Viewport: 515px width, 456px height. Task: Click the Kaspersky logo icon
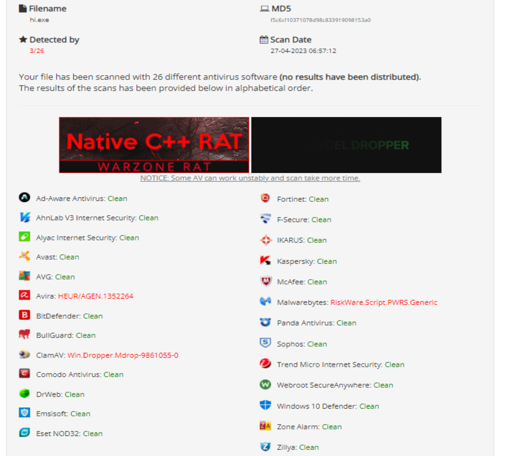click(265, 261)
